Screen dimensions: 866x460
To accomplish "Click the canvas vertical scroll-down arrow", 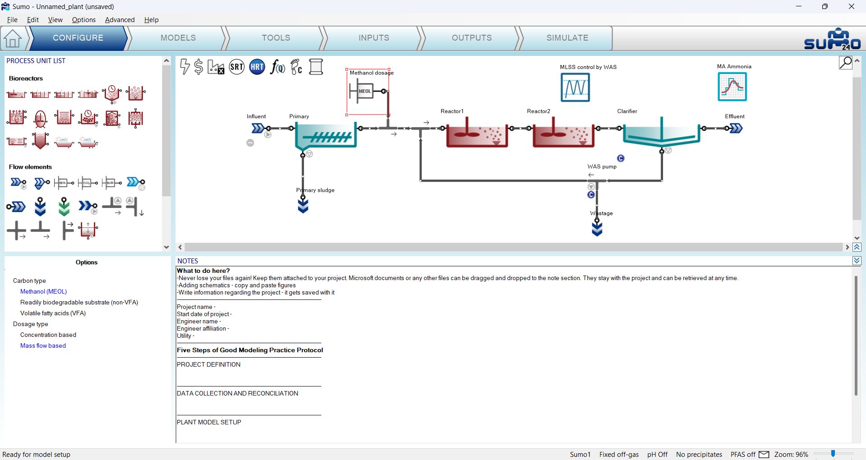I will [857, 238].
